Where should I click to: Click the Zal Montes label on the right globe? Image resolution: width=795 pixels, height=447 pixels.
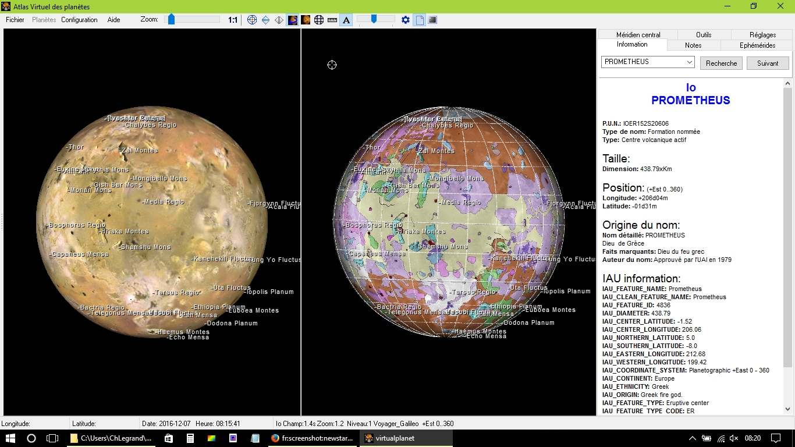click(x=436, y=151)
